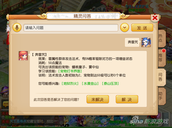
Task: Tap the 奔雷咒 question chat bubble
Action: tap(132, 42)
